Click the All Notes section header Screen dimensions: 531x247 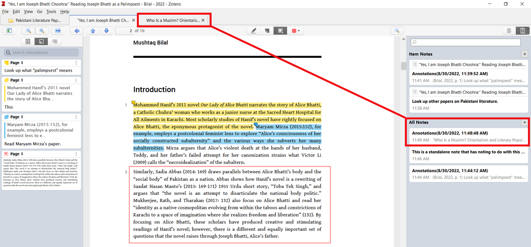[x=419, y=122]
